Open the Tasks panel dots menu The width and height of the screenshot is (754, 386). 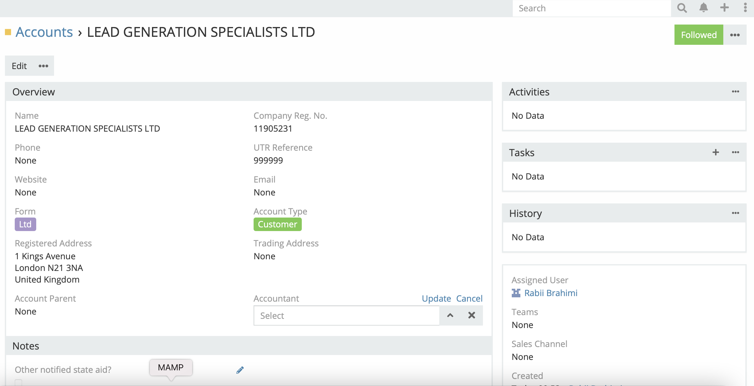[x=735, y=152]
